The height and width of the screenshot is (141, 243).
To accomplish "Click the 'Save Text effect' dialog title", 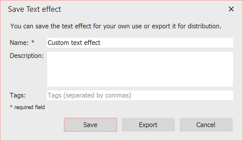I will [x=35, y=9].
